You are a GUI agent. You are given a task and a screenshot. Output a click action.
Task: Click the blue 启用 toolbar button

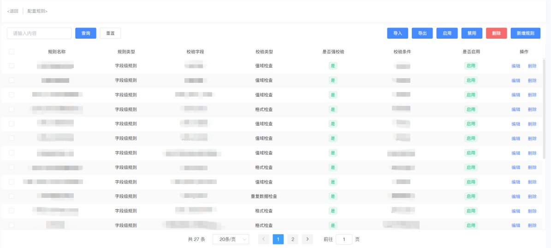pyautogui.click(x=447, y=33)
